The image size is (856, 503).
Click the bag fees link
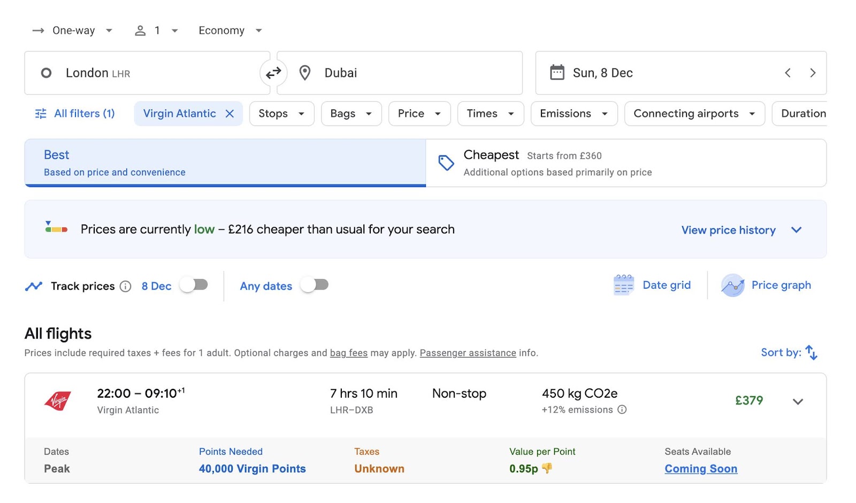(x=349, y=353)
